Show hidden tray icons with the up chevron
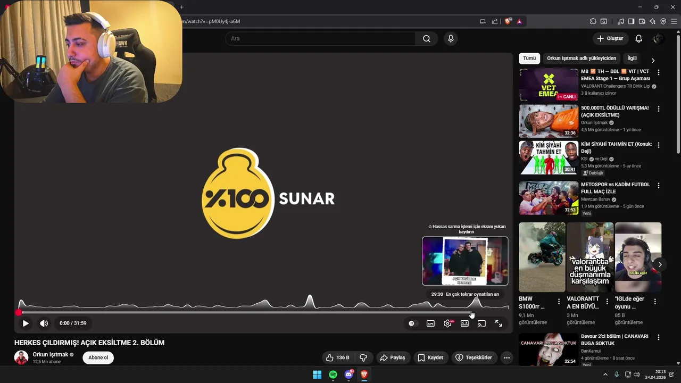The image size is (681, 383). coord(605,374)
